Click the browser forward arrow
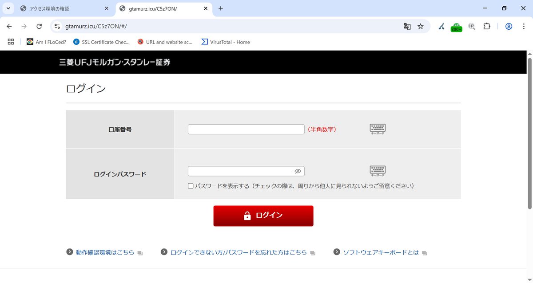The image size is (533, 283). click(24, 26)
